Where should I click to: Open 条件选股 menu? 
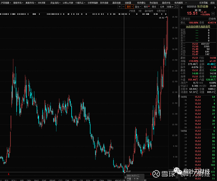(104, 3)
